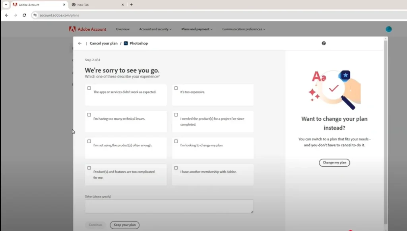Click the magnifying glass plan illustration

[334, 90]
